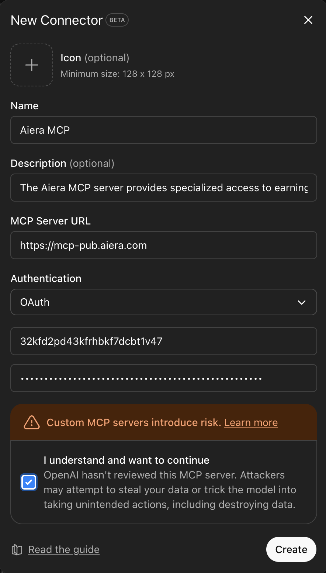Select the Name field containing Aiera MCP
Viewport: 326px width, 573px height.
pos(163,130)
